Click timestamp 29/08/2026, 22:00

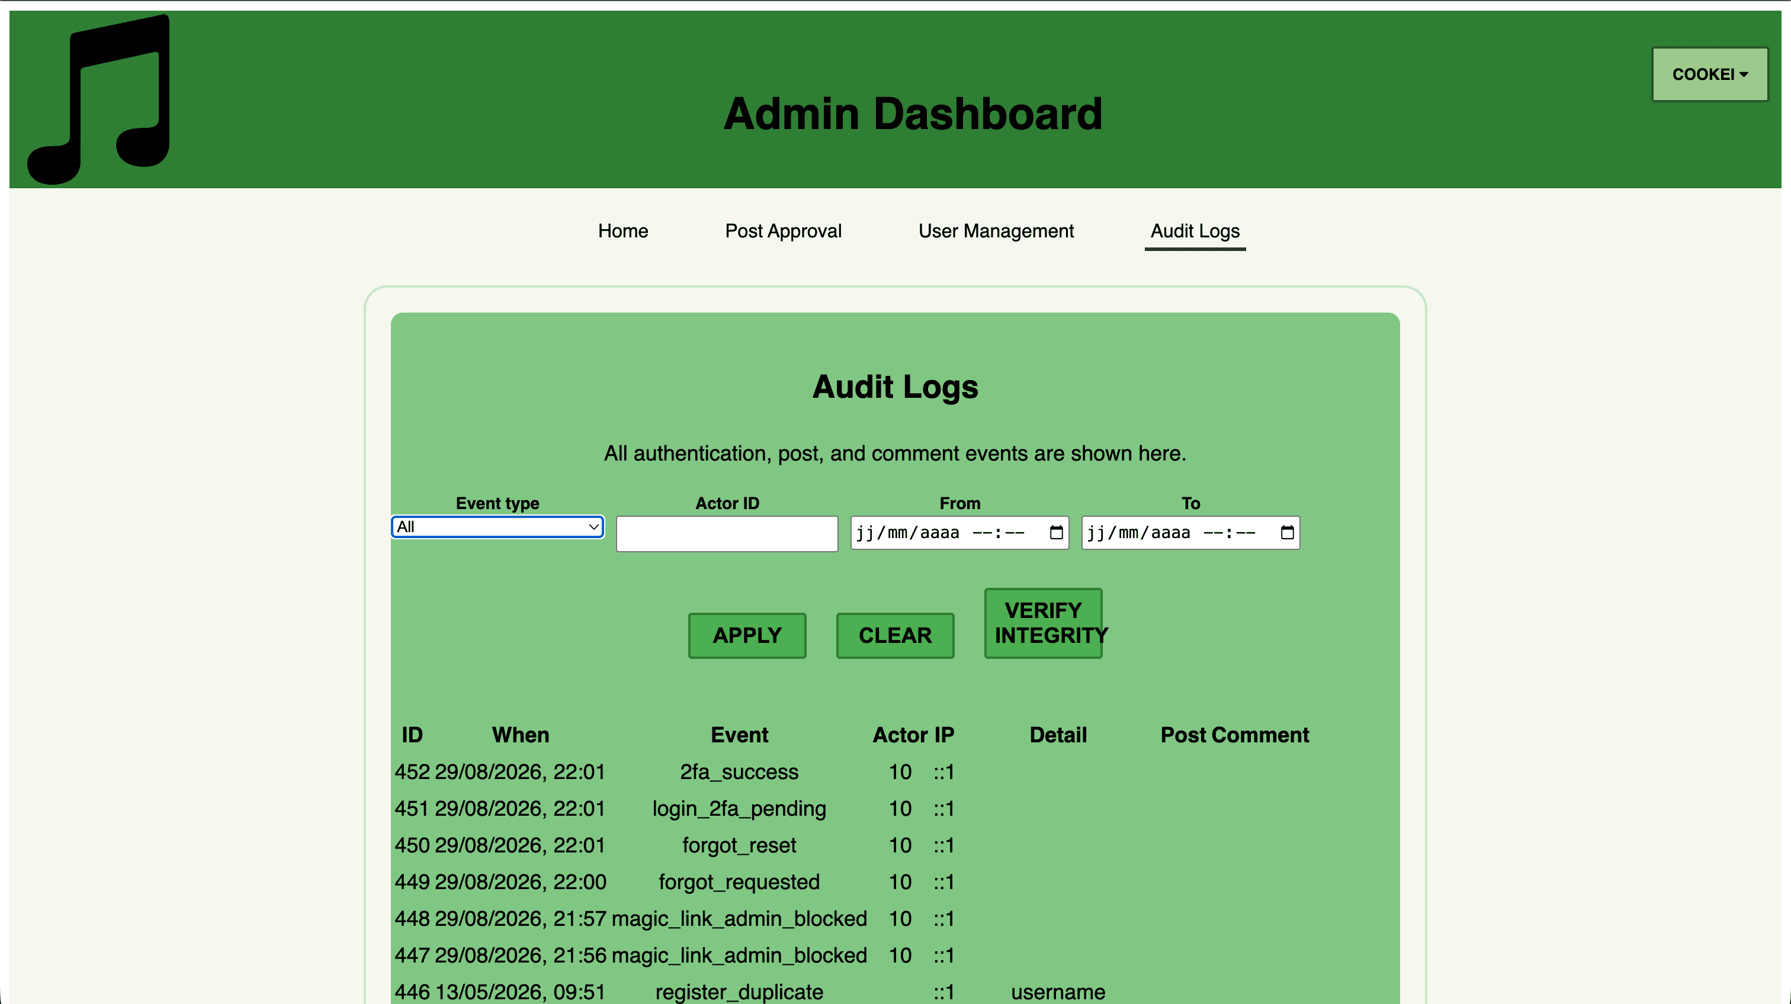(521, 883)
